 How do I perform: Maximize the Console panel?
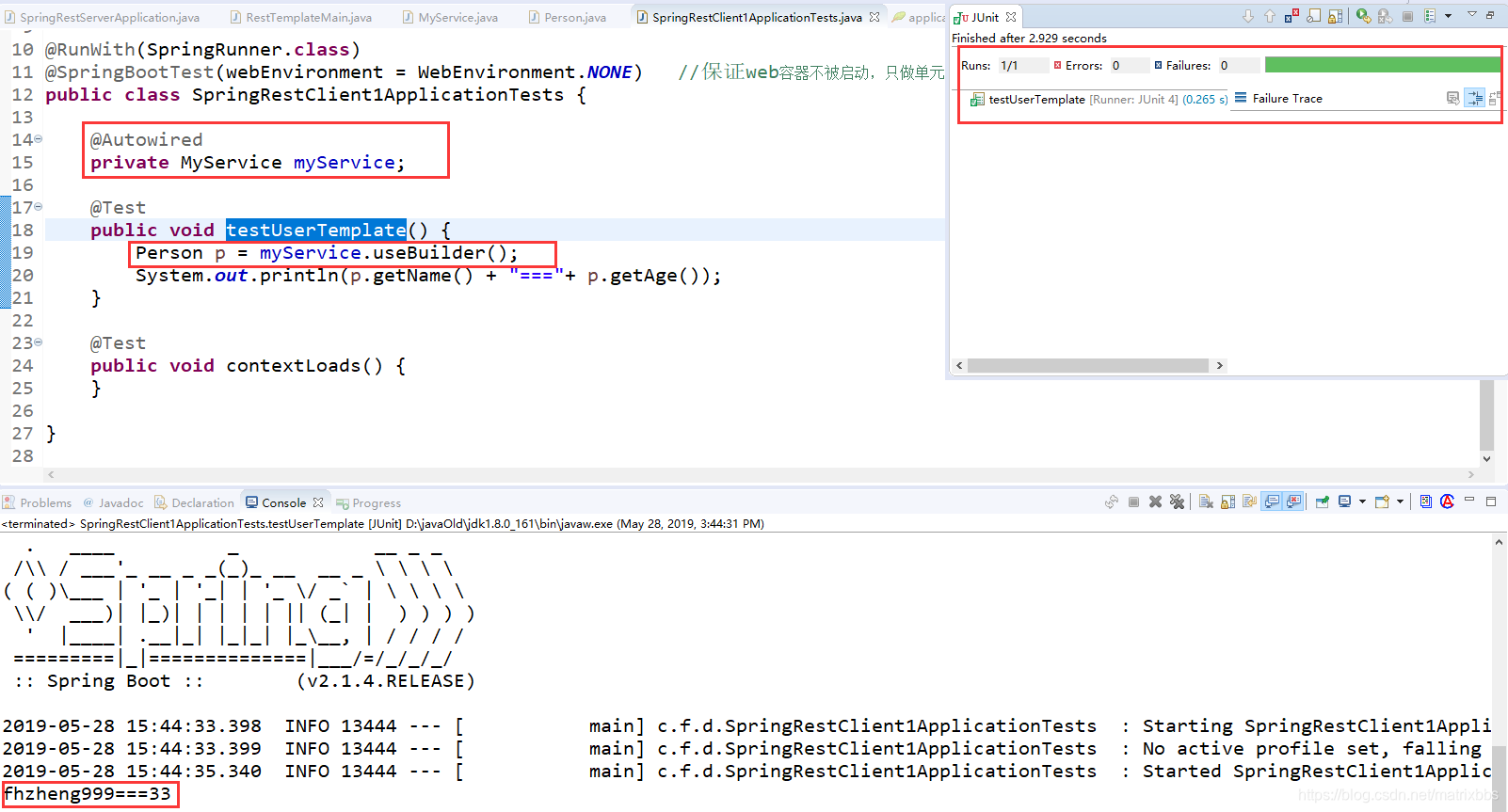[1491, 502]
